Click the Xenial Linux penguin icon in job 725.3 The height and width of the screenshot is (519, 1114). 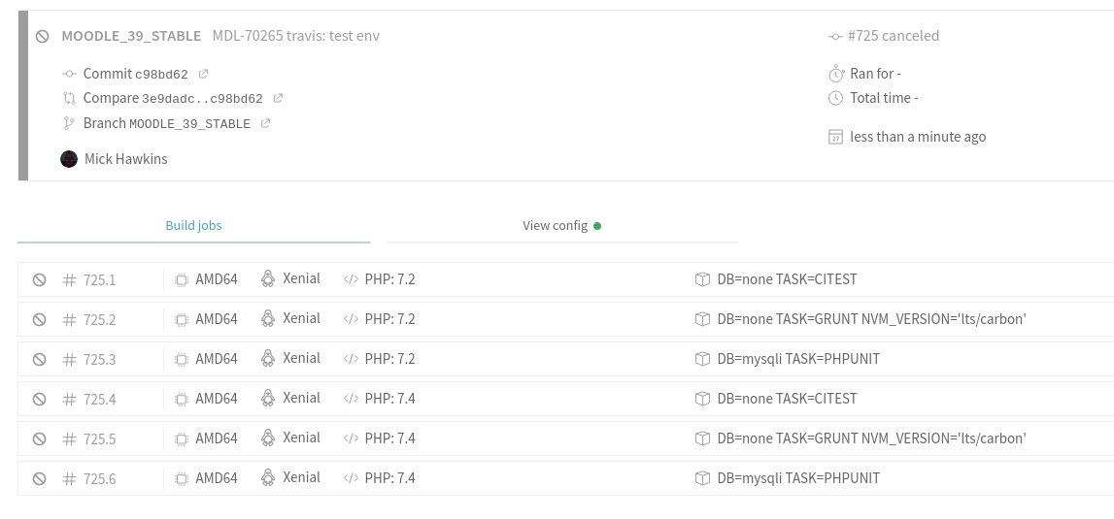coord(268,359)
